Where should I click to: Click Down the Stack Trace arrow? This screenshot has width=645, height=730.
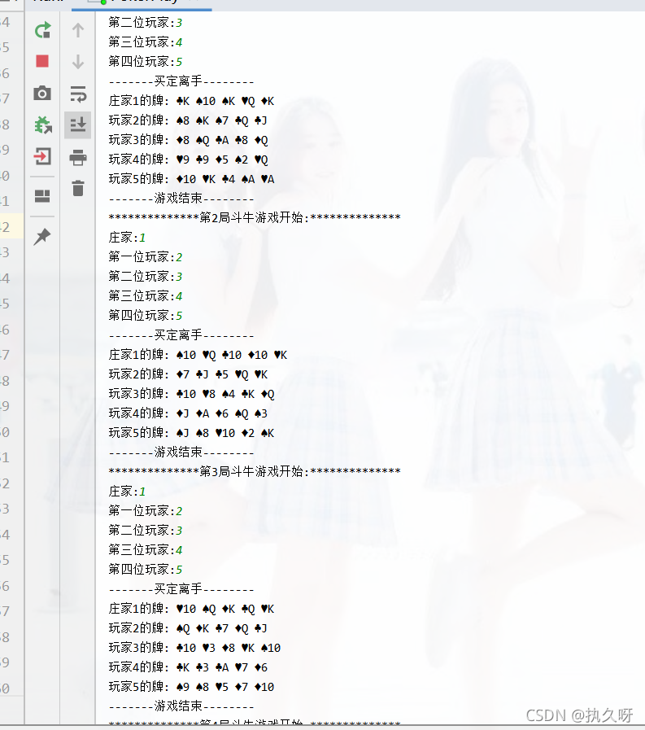[x=78, y=62]
